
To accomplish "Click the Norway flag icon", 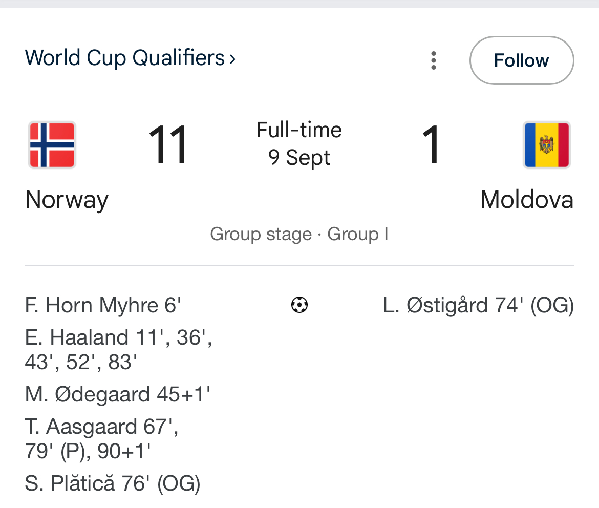I will [52, 145].
